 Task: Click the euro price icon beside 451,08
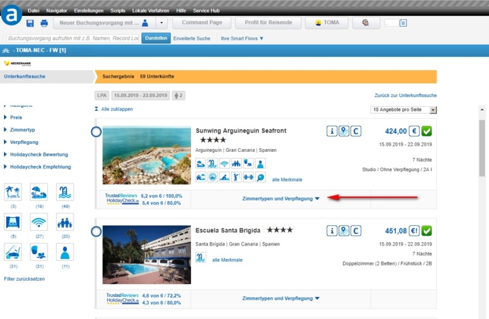(x=414, y=231)
